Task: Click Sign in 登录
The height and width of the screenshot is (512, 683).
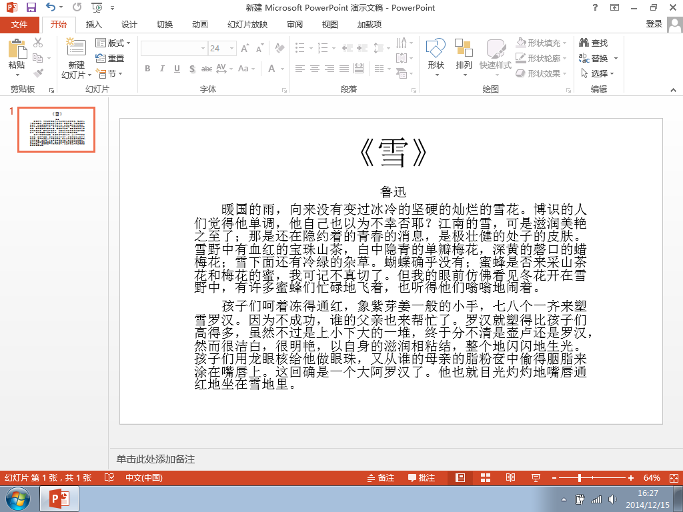Action: coord(654,24)
